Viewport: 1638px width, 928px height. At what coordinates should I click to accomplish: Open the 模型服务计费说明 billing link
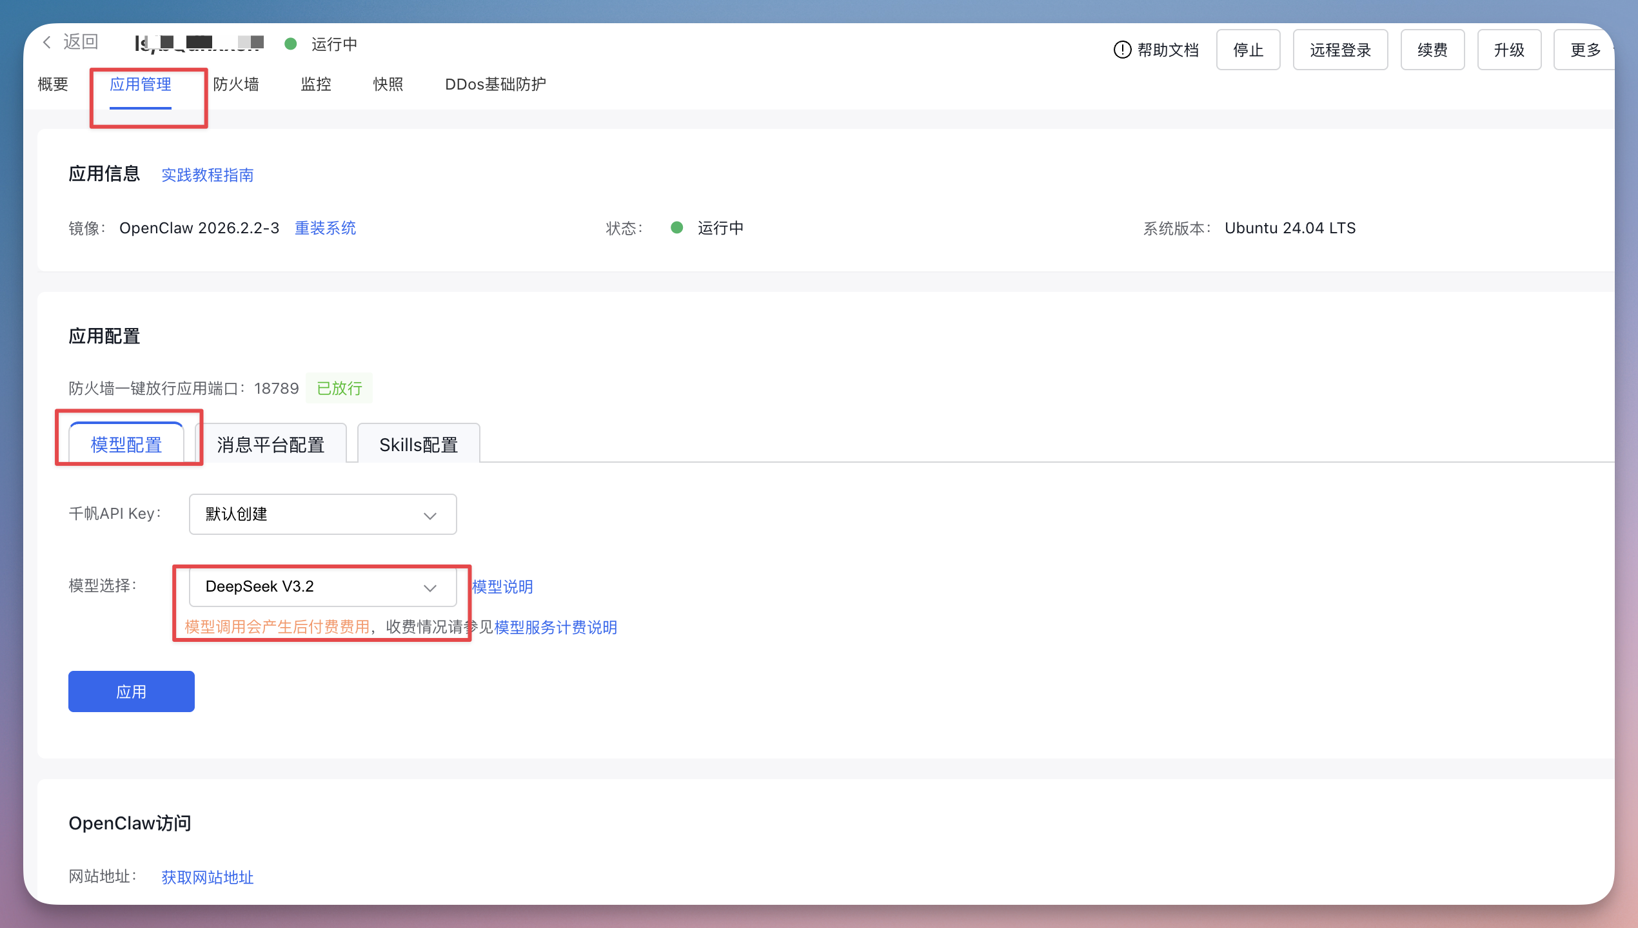[555, 627]
